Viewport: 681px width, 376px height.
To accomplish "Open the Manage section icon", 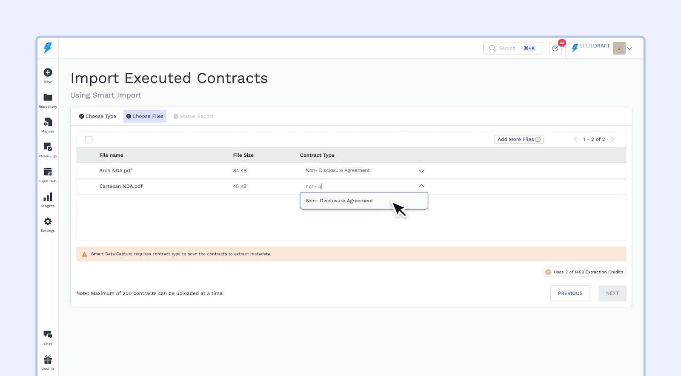I will pyautogui.click(x=48, y=123).
